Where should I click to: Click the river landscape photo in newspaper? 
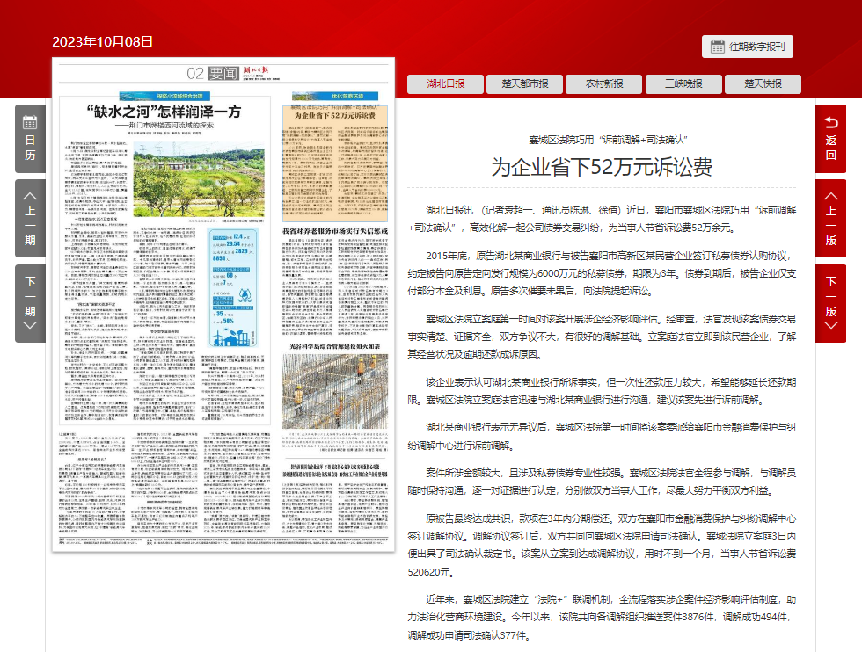(x=199, y=179)
